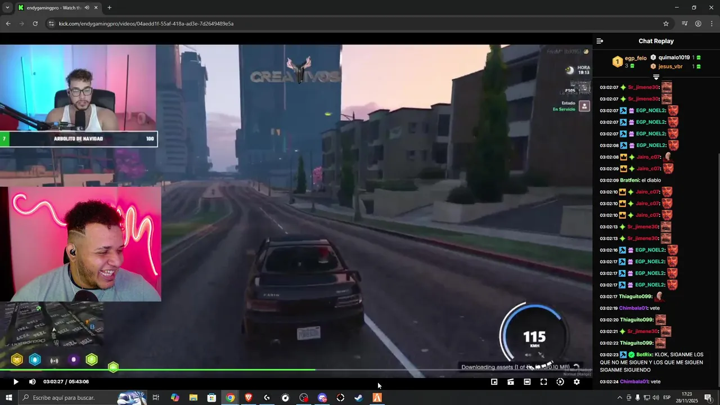
Task: Mute the endygamingpro tab audio
Action: tap(87, 8)
